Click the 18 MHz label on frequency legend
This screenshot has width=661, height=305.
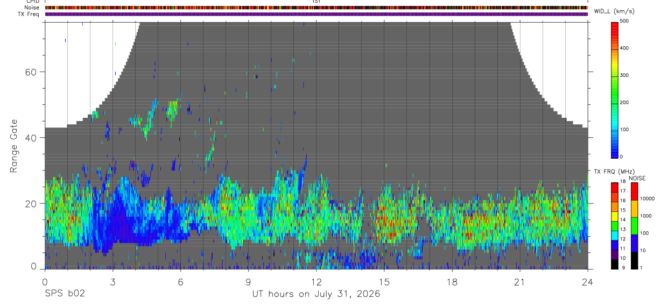pyautogui.click(x=623, y=182)
